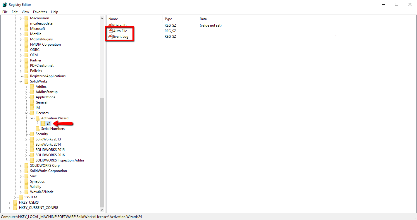Click the OEM folder icon
The image size is (417, 220).
27,55
